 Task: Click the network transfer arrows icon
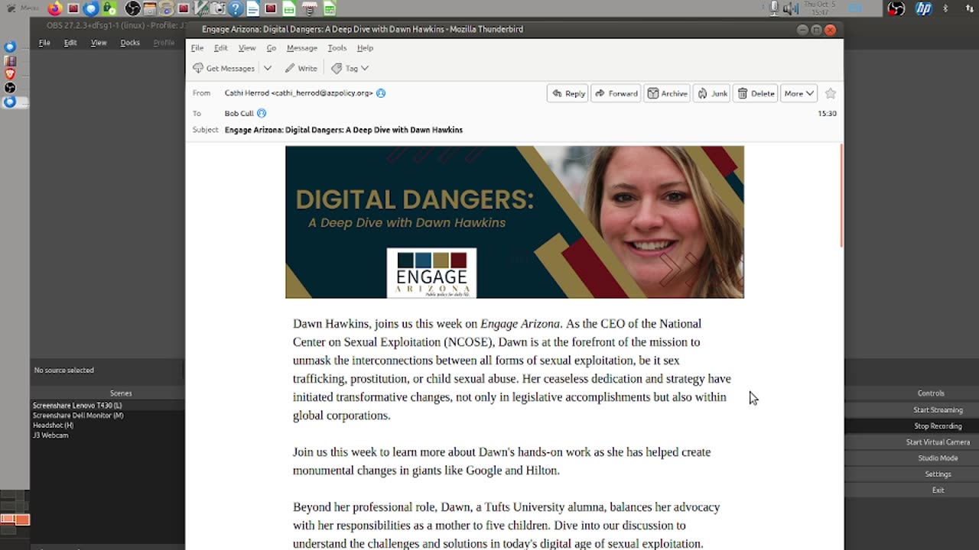click(x=970, y=8)
